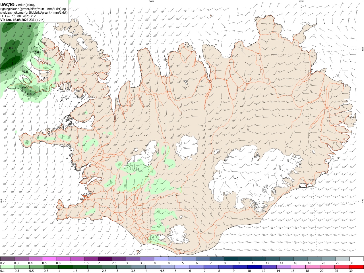Viewport: 364px width, 273px height.
Task: Select the darkest purple swatch between 2 and 2.5
Action: (105, 259)
